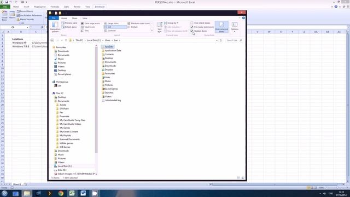The height and width of the screenshot is (197, 350).
Task: Choose Details layout
Action: coord(132,27)
